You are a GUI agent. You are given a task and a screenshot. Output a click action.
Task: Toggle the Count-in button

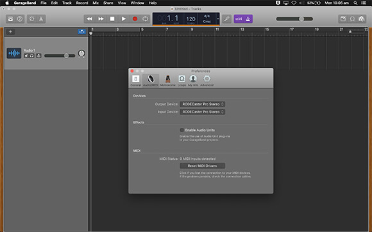[239, 19]
